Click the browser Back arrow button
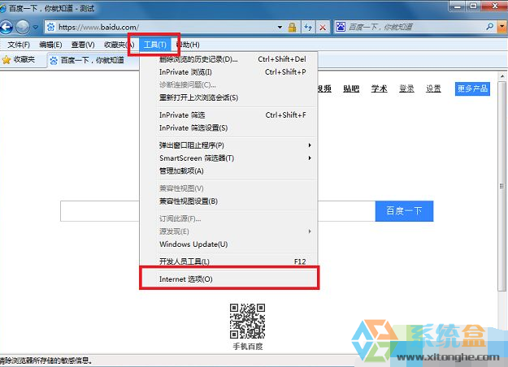 pos(7,27)
